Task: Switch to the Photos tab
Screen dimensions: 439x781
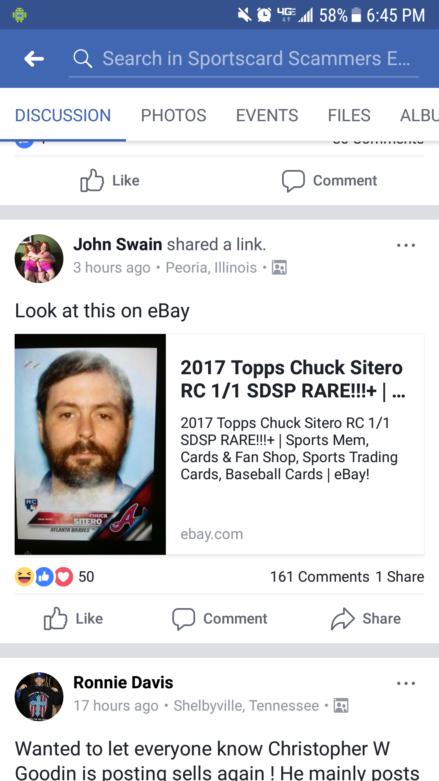Action: pyautogui.click(x=174, y=116)
